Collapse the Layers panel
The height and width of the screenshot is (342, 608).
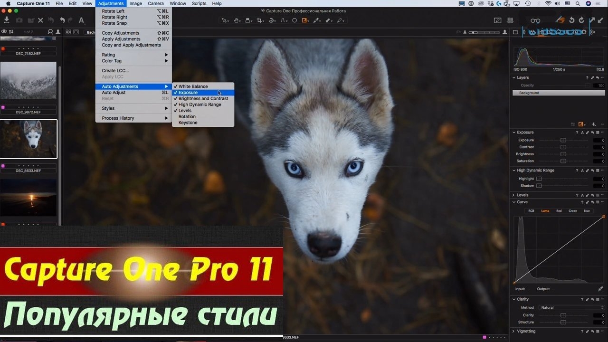click(514, 77)
